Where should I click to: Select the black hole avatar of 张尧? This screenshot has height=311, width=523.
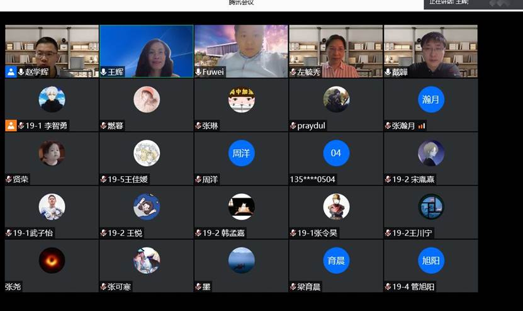(x=52, y=260)
